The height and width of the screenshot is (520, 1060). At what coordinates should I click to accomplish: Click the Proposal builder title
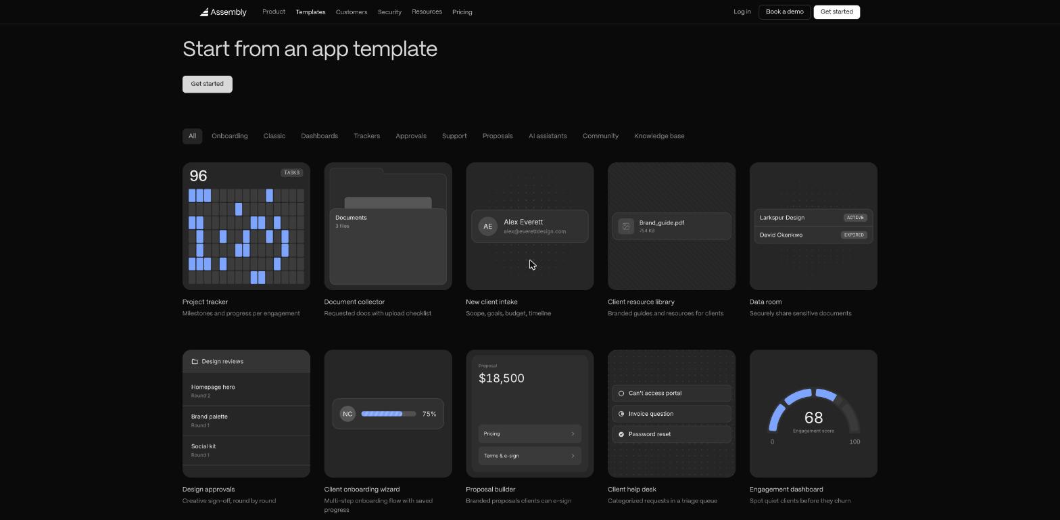click(x=491, y=490)
